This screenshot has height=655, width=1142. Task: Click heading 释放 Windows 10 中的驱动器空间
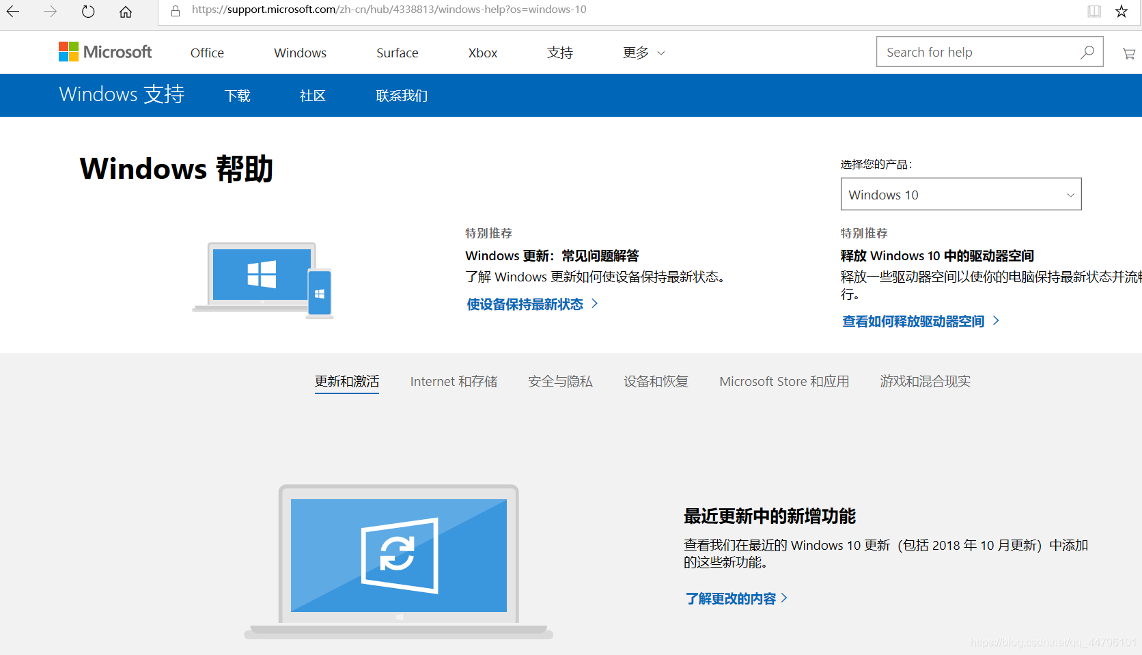[937, 255]
